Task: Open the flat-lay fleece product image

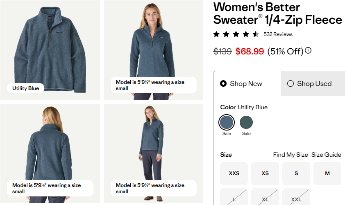Action: point(50,45)
